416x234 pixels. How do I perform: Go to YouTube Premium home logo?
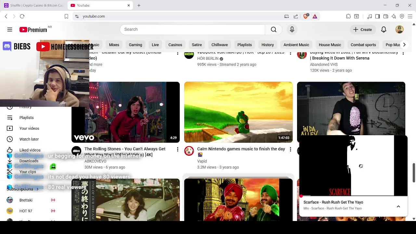(x=33, y=30)
